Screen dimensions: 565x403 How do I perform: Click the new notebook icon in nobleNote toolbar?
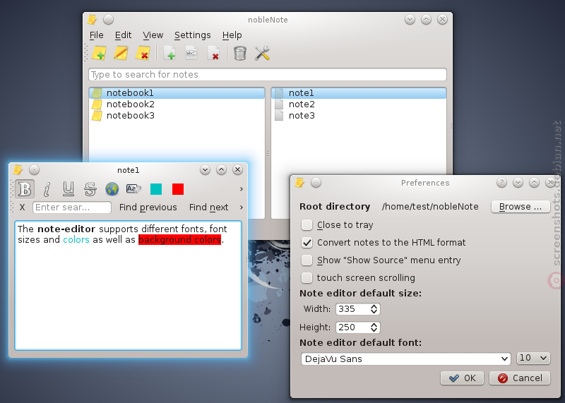(99, 54)
